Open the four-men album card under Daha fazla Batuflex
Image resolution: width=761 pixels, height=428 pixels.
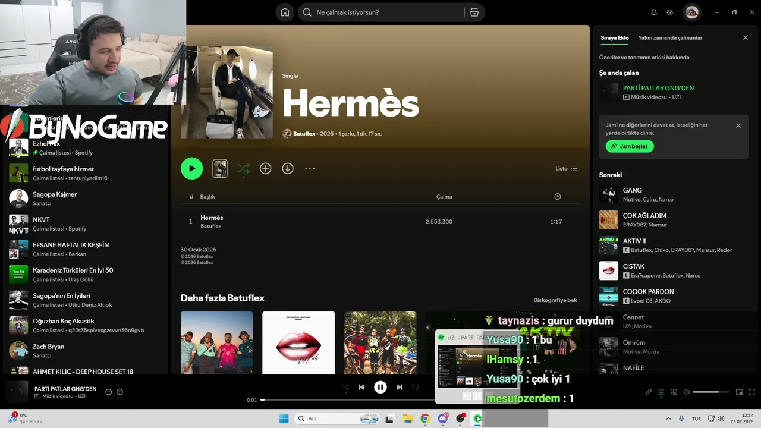click(x=217, y=343)
